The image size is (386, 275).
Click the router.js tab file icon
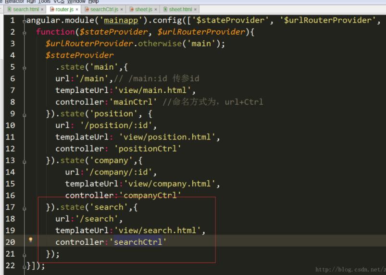[x=52, y=9]
